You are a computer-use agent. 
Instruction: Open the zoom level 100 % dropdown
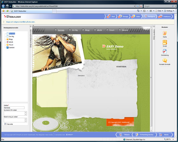point(173,139)
